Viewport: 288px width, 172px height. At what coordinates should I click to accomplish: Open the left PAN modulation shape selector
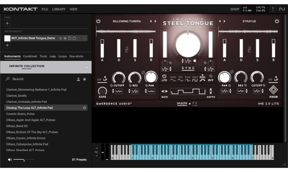pos(151,91)
